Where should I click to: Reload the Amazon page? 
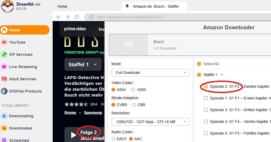77,17
